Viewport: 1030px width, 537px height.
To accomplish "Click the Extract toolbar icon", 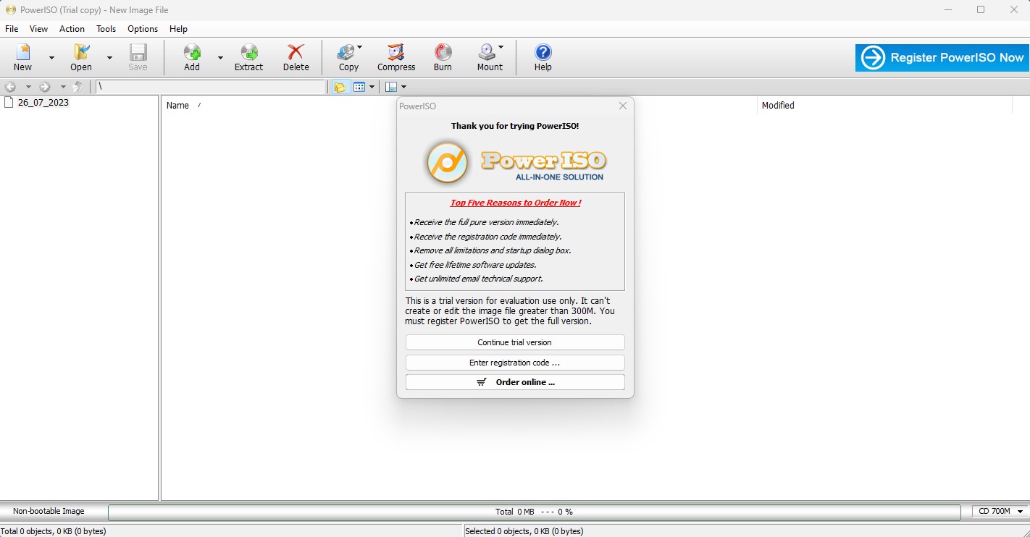I will point(248,53).
